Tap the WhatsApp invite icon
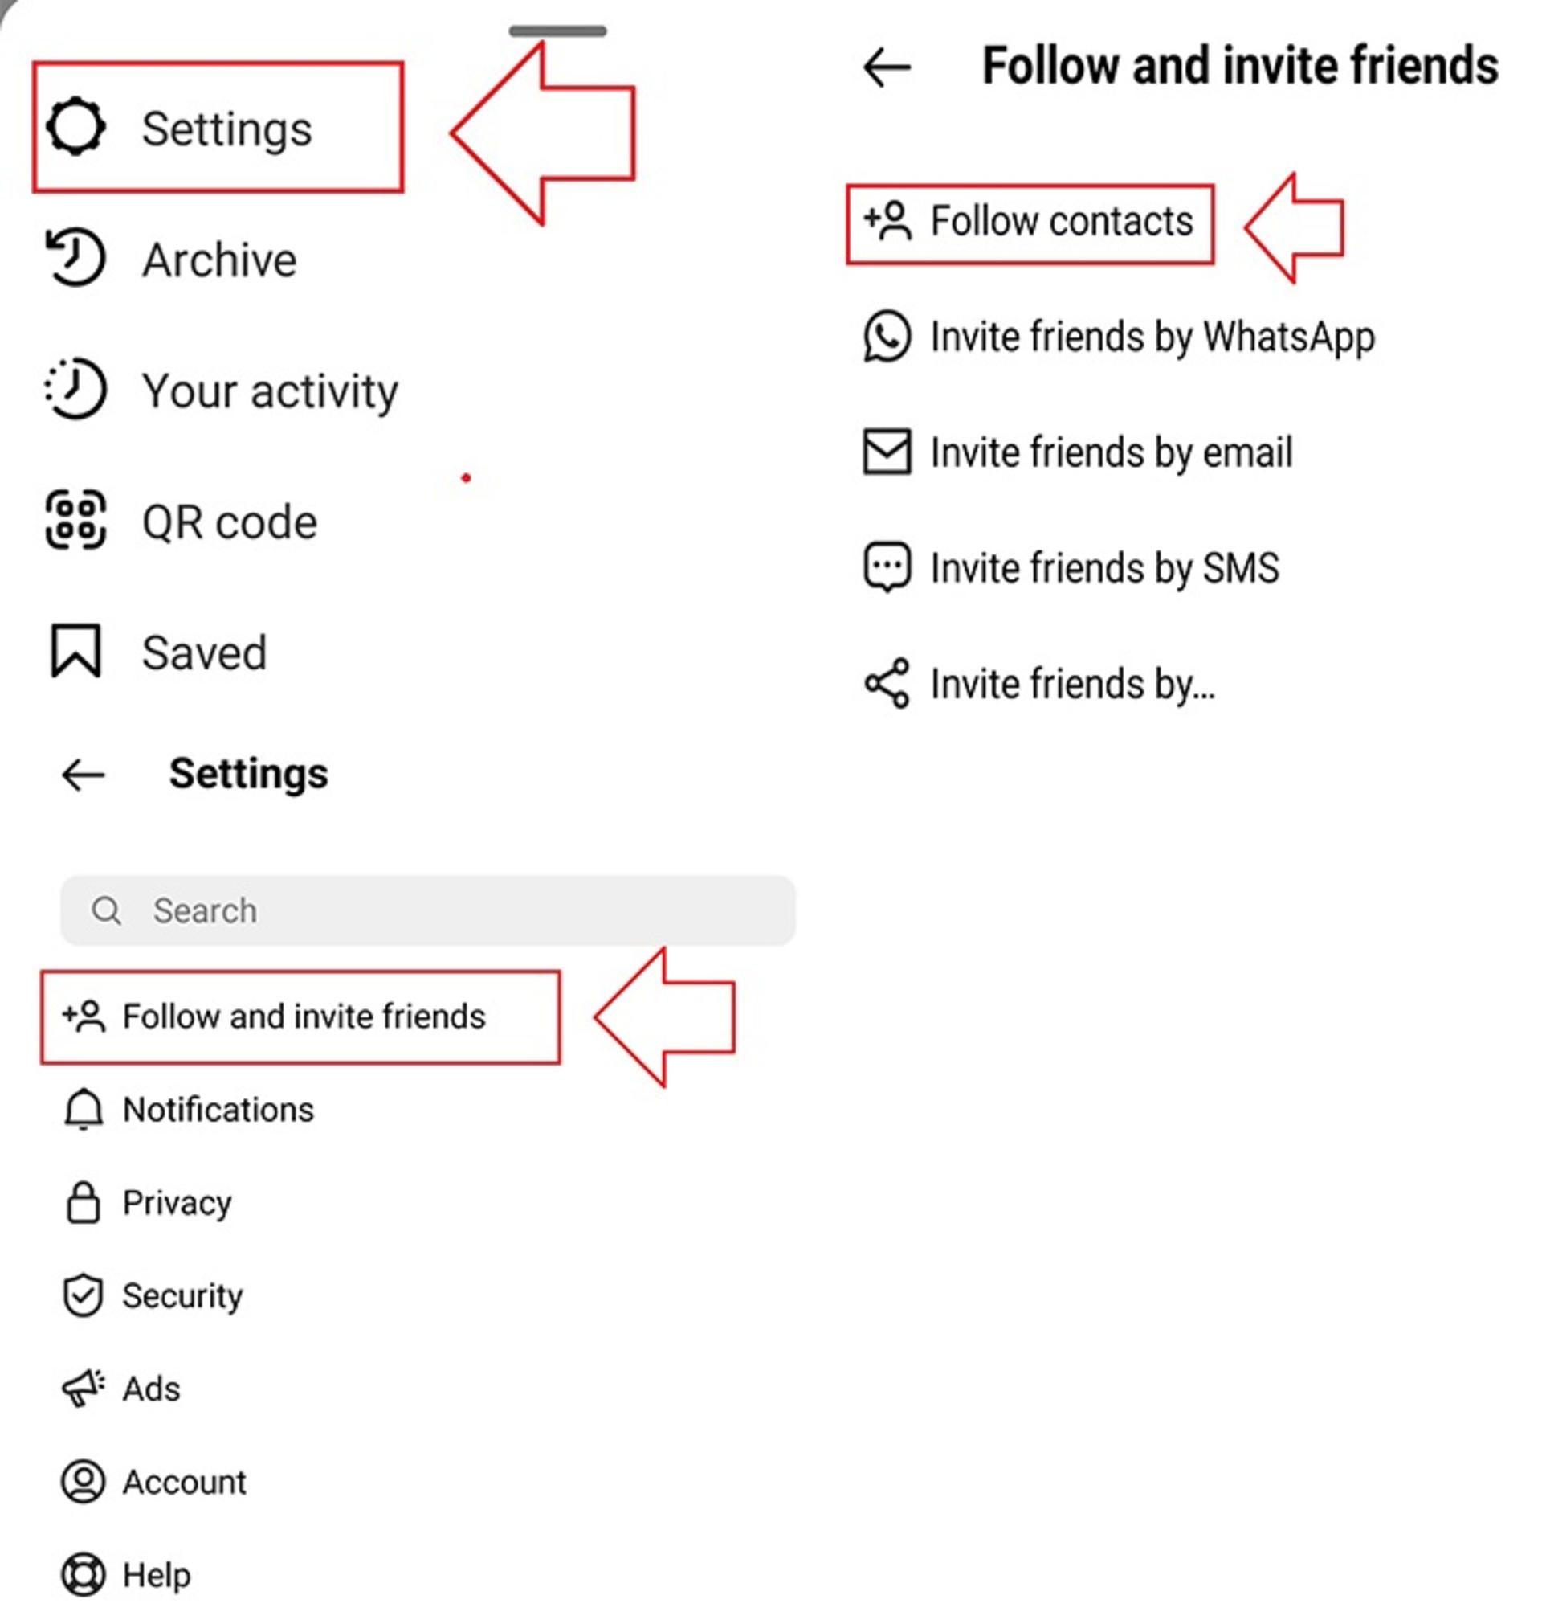This screenshot has width=1542, height=1624. (x=887, y=337)
